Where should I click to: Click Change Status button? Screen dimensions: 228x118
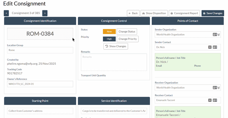[127, 31]
